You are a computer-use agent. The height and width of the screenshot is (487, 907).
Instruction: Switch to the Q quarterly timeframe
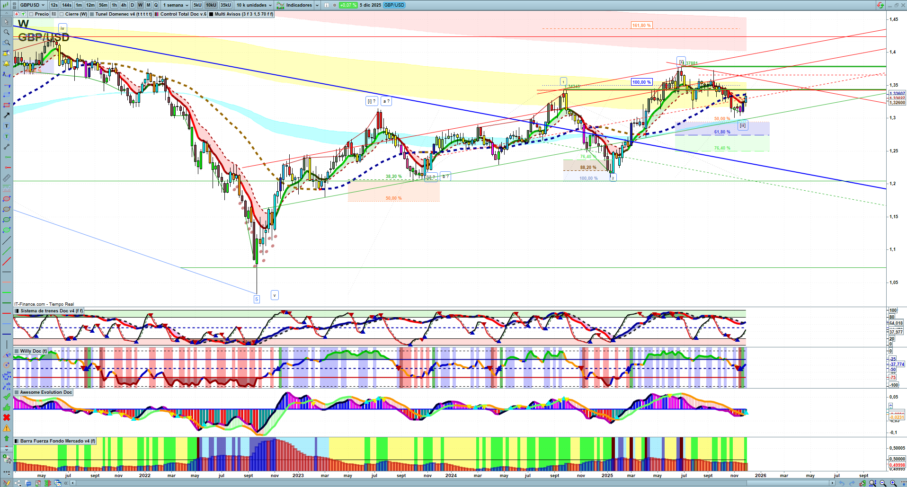click(156, 5)
